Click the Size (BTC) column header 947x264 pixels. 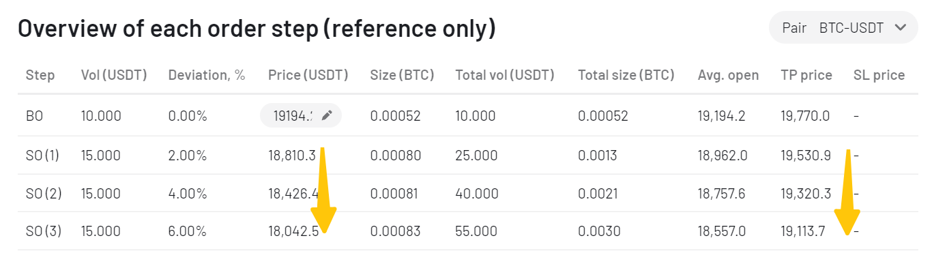[403, 75]
